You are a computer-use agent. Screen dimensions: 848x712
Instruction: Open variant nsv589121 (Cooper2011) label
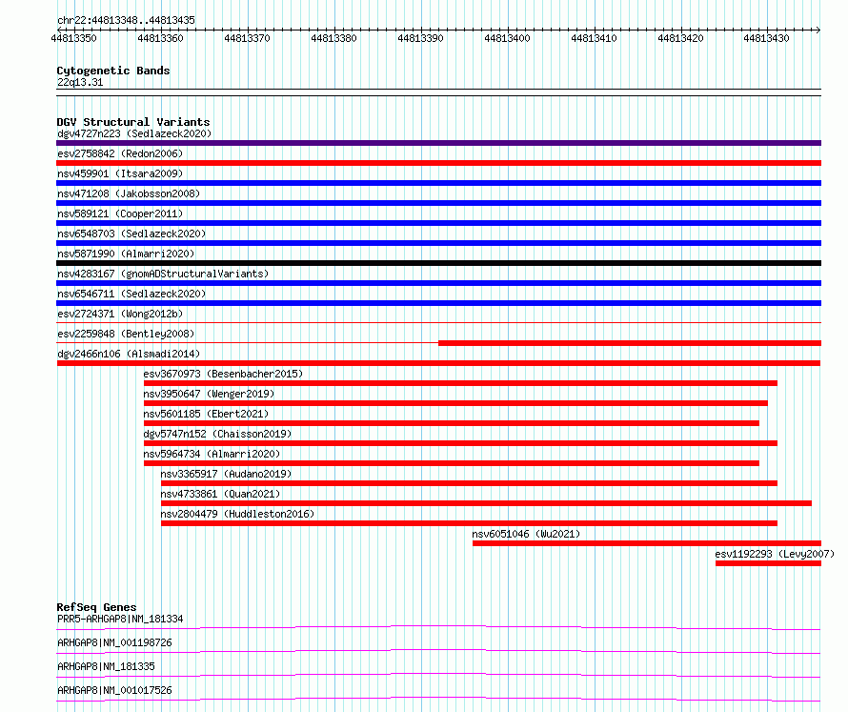point(120,214)
